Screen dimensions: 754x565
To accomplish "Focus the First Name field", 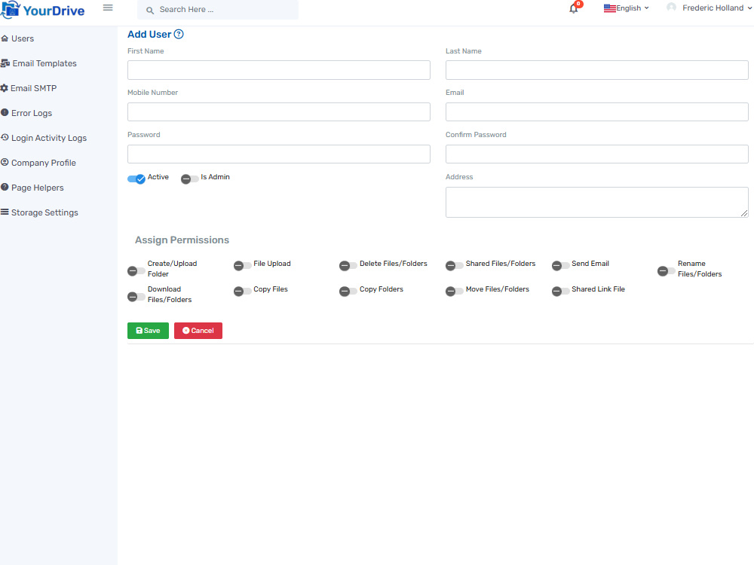I will (x=279, y=70).
